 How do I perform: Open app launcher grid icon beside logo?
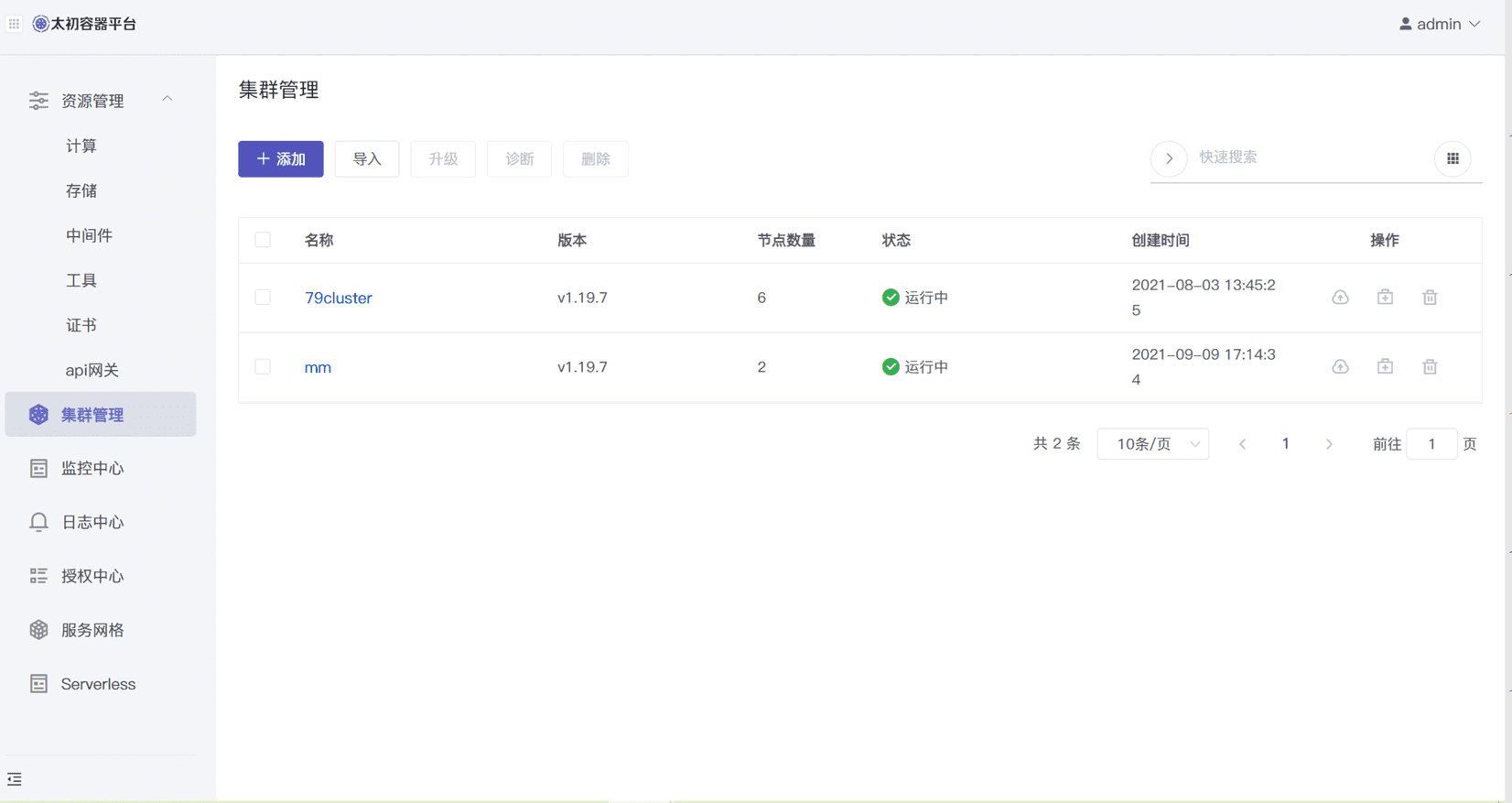[x=14, y=24]
